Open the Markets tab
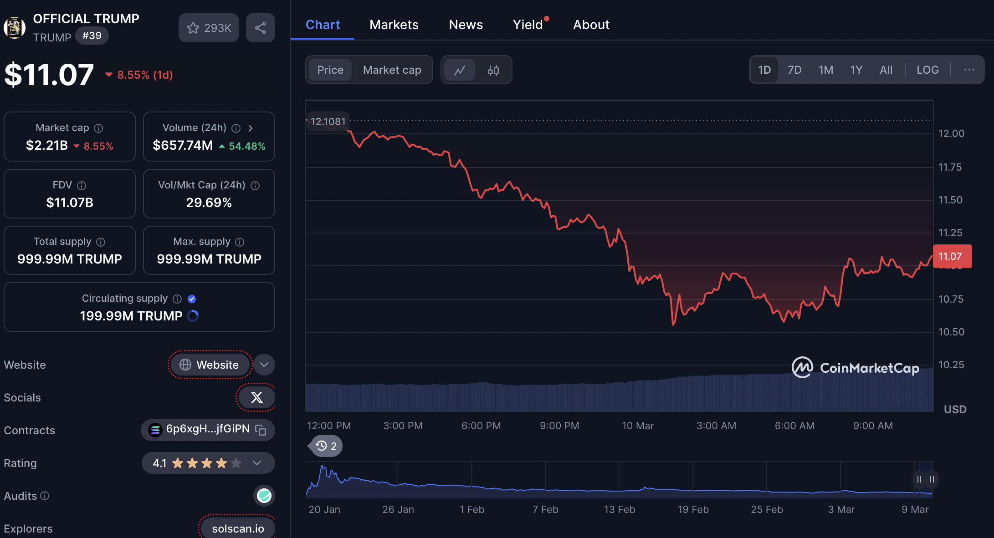This screenshot has width=994, height=538. tap(394, 25)
